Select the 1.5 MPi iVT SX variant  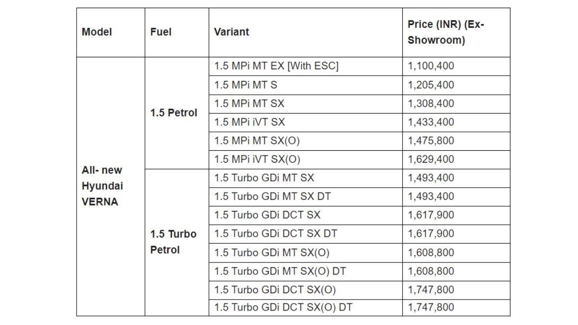tap(250, 122)
